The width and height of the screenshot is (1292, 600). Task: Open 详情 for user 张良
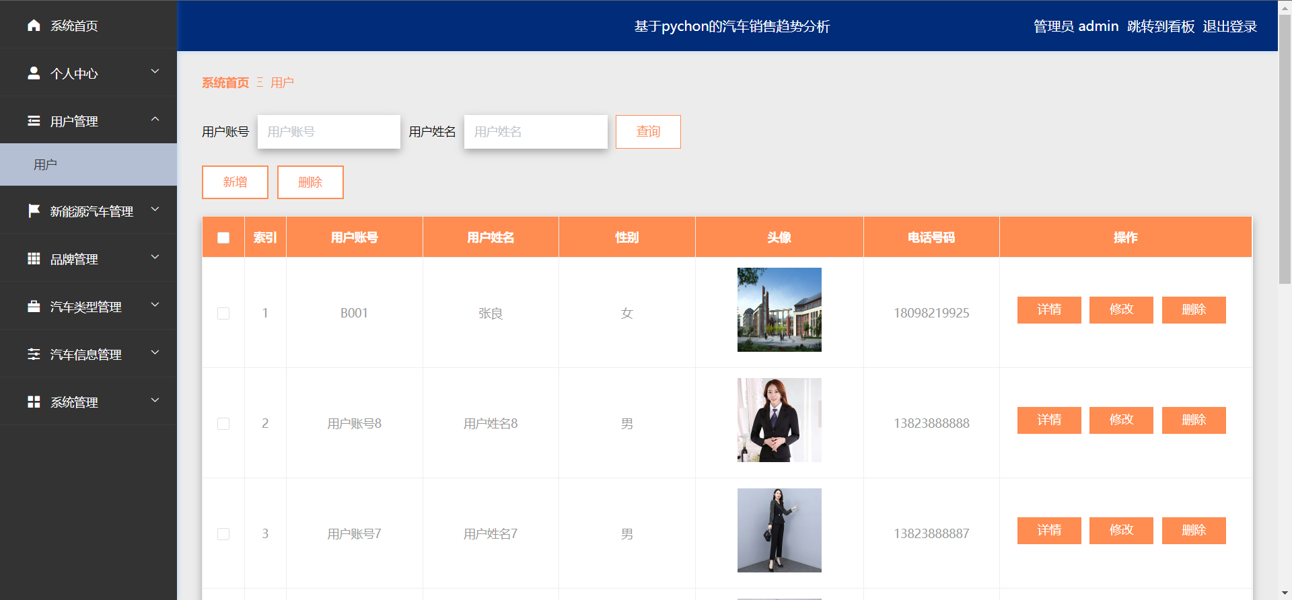1049,310
